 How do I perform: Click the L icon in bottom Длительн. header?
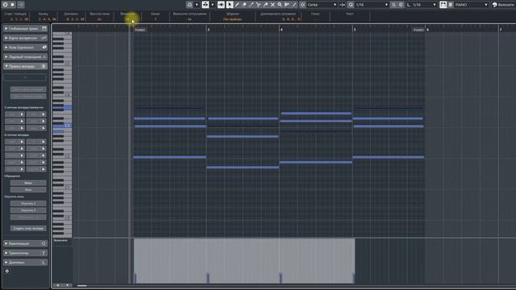coord(44,263)
